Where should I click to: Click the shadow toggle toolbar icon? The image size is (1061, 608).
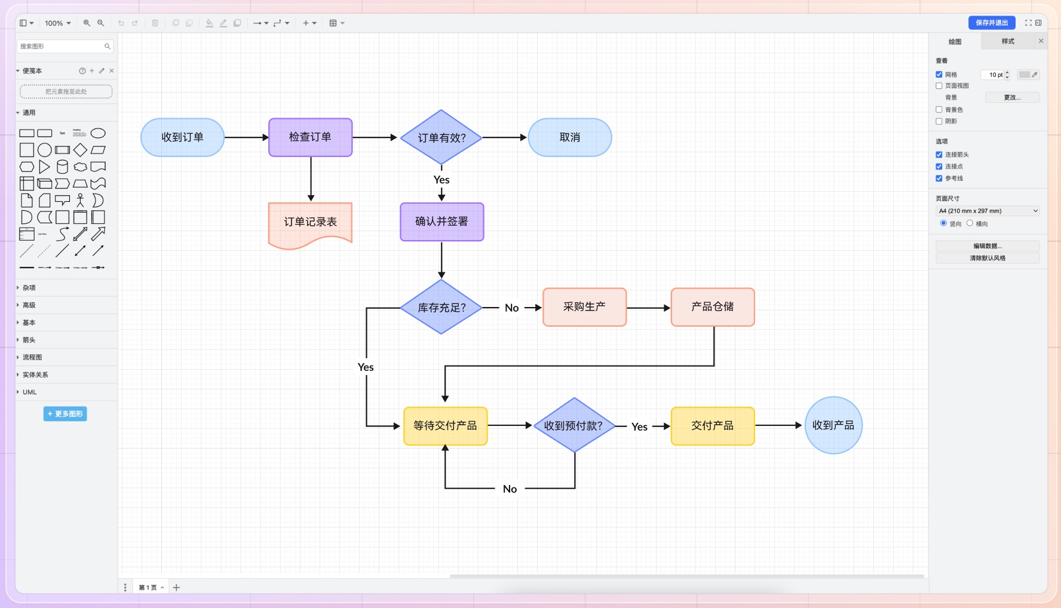[237, 23]
